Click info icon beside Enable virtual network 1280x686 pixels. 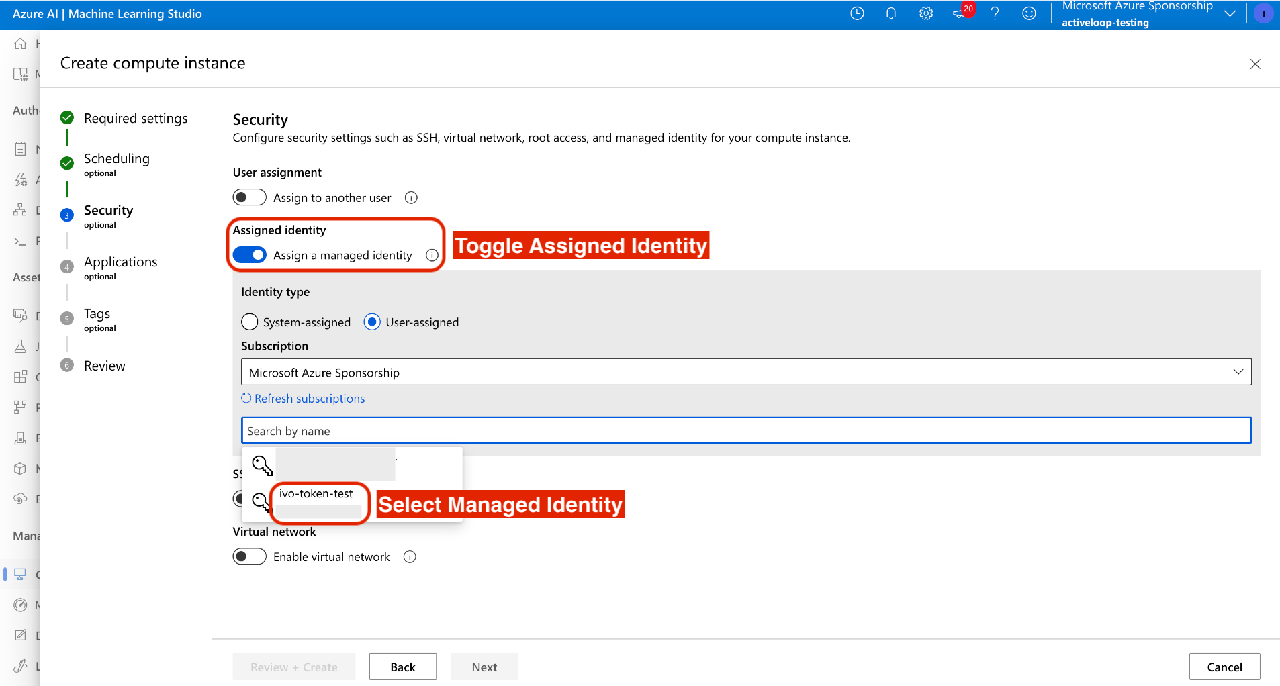pyautogui.click(x=410, y=557)
